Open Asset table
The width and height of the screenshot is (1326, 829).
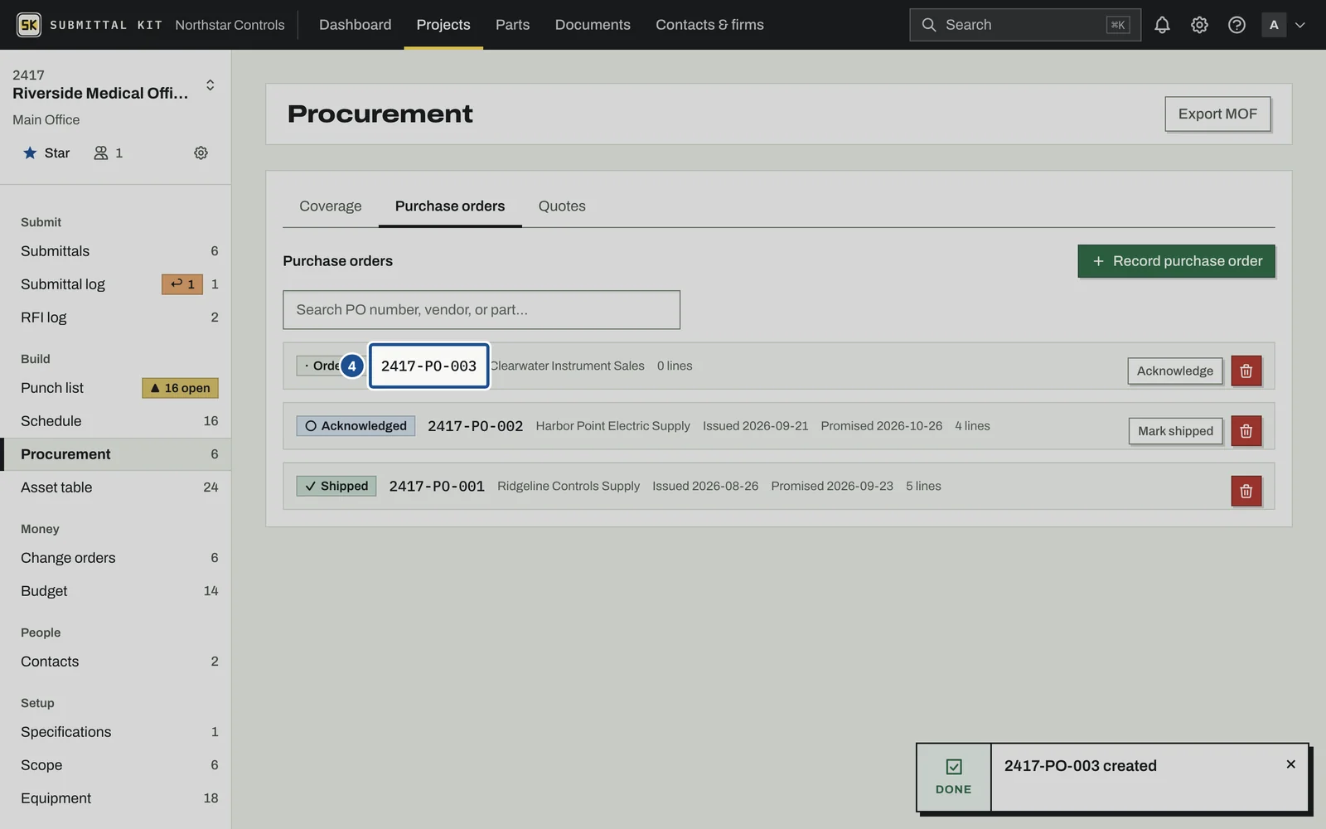116,487
